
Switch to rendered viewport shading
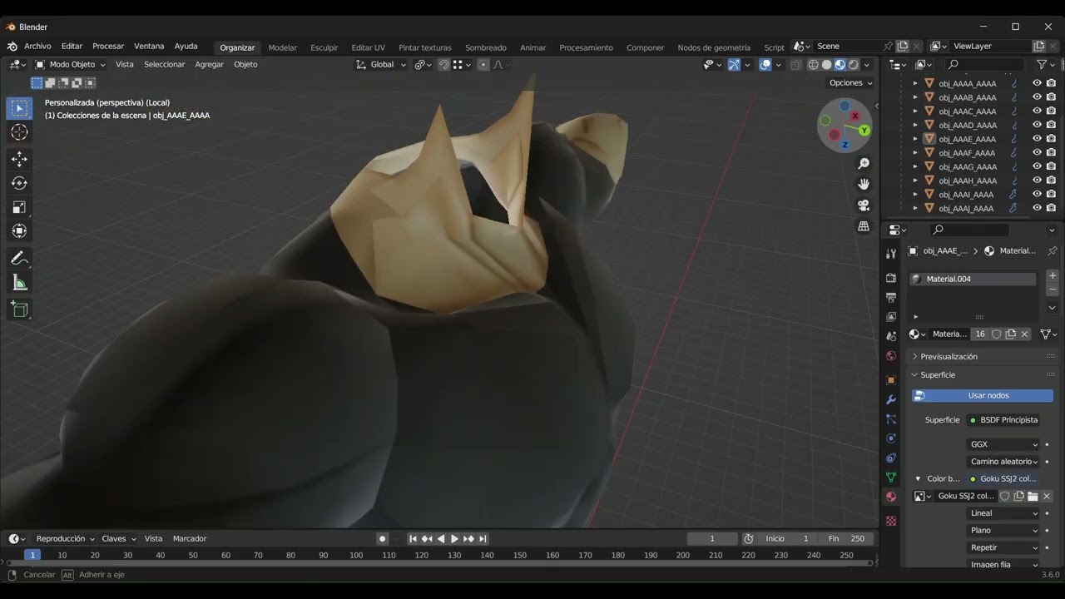tap(854, 65)
